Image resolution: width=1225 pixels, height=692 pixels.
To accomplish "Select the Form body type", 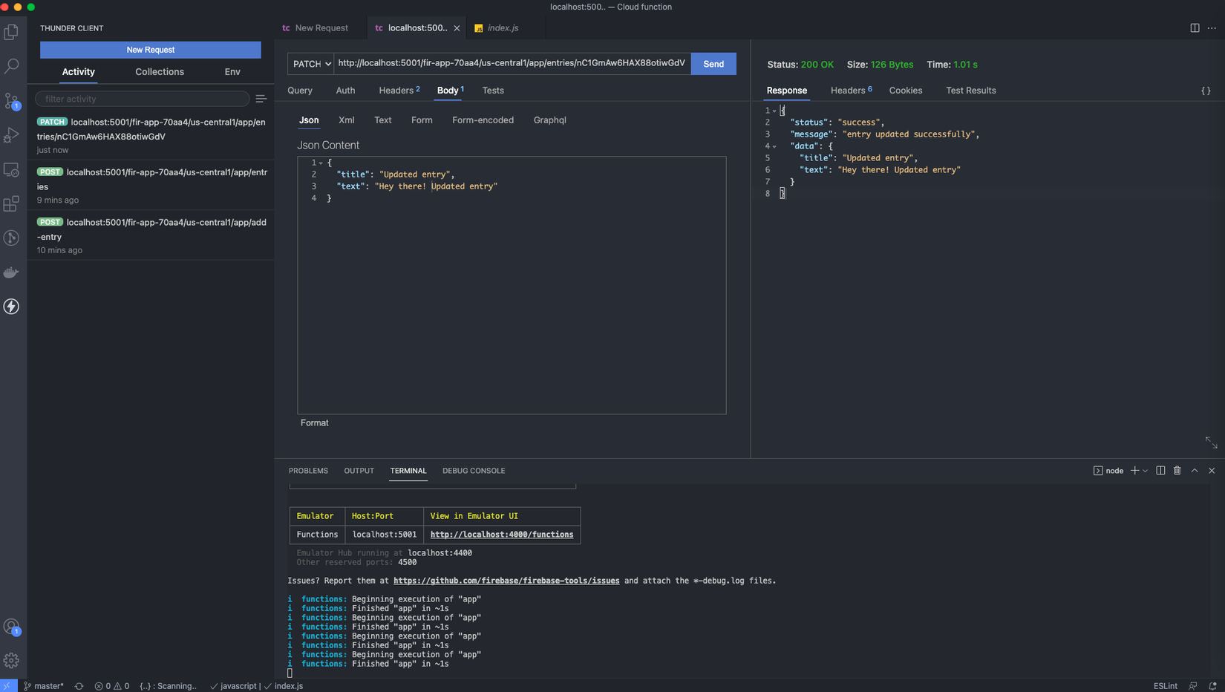I will click(x=422, y=120).
